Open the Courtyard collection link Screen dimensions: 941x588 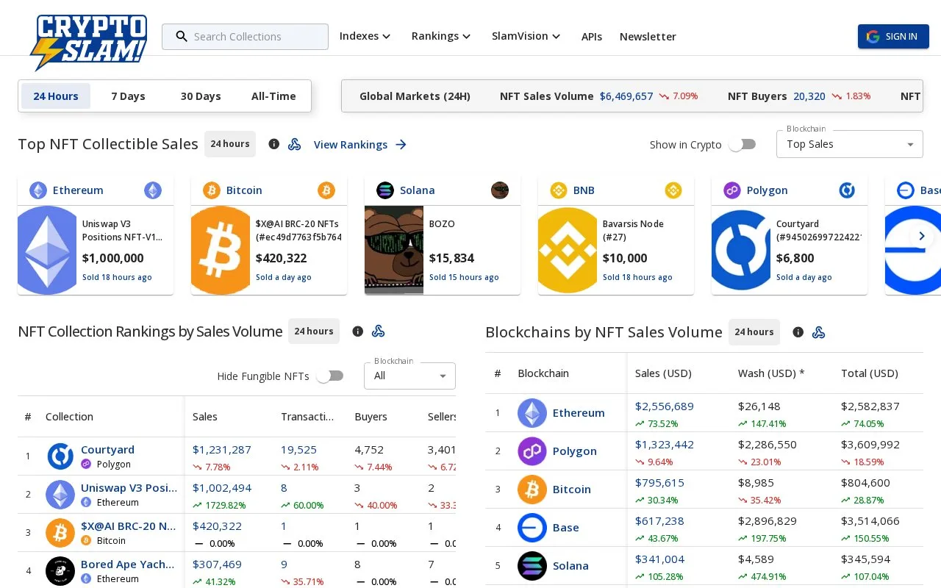pyautogui.click(x=107, y=450)
